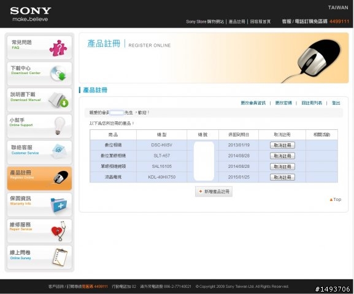Select the SLT-A57 model cell
354x294 pixels.
161,156
